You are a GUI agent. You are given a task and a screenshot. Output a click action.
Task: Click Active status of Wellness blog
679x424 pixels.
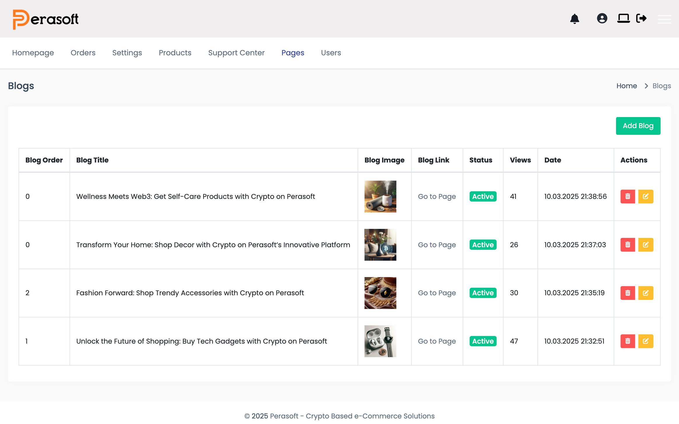[x=483, y=197]
